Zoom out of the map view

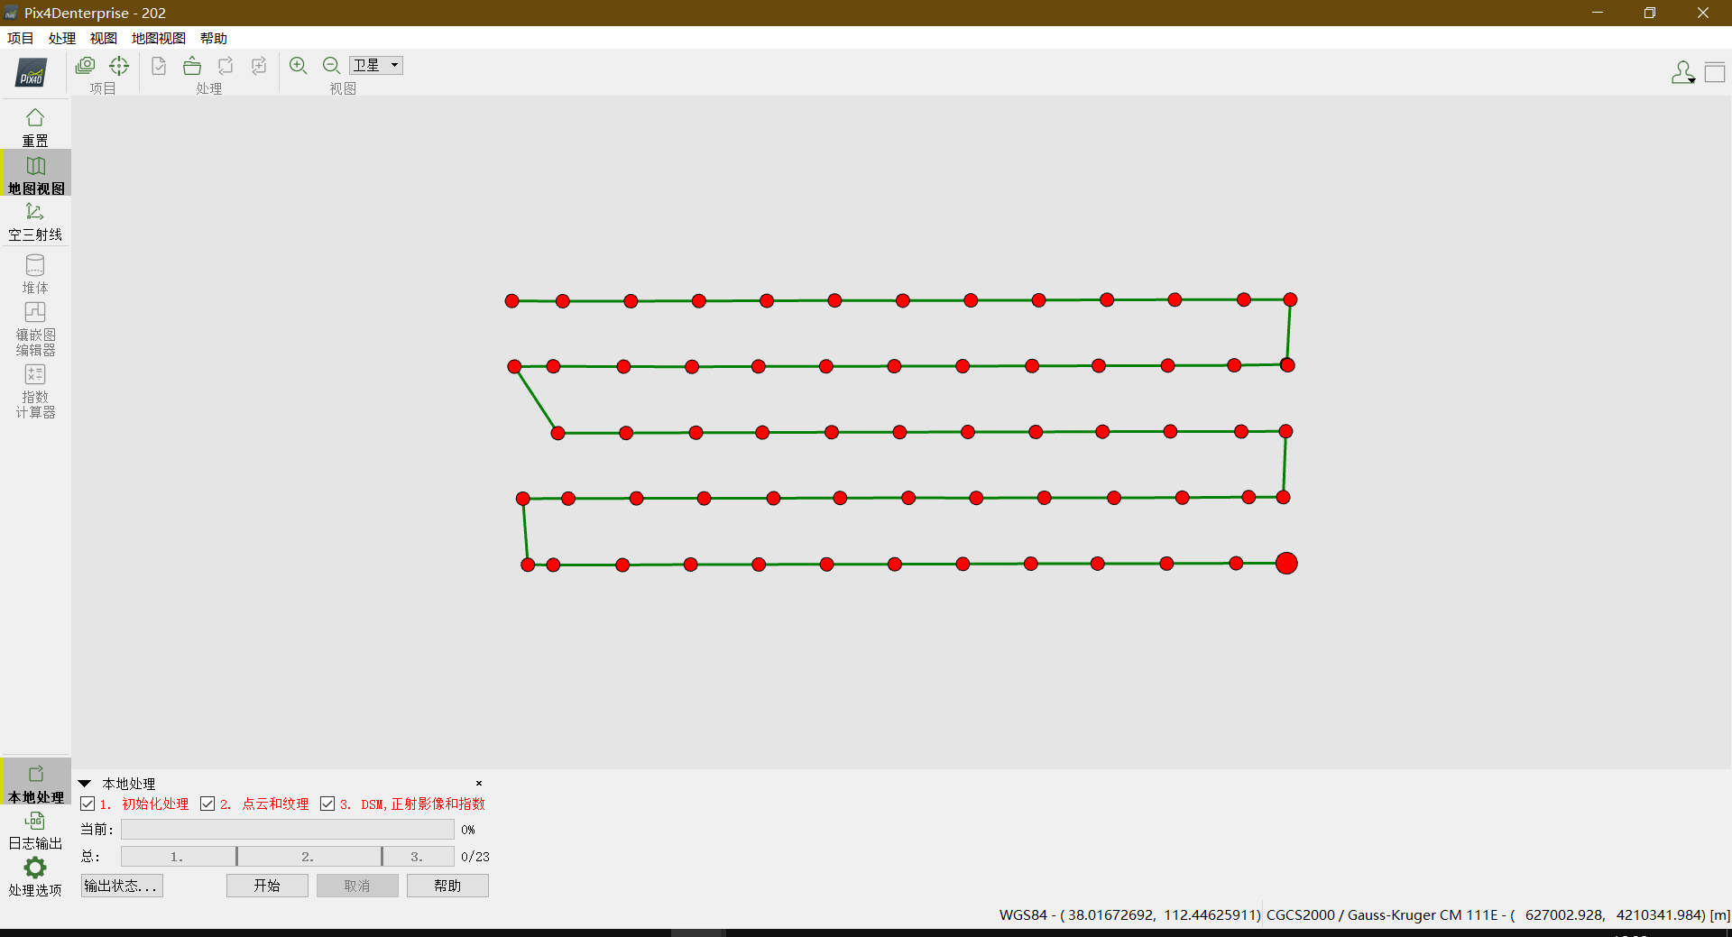(x=331, y=66)
